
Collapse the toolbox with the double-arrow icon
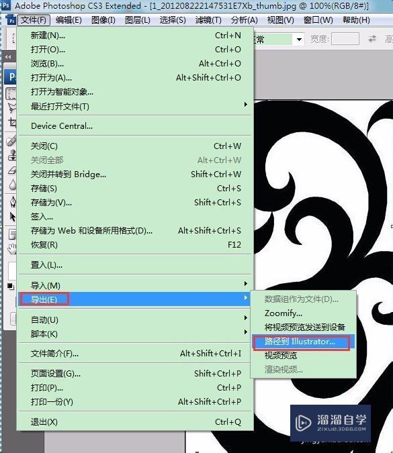point(8,57)
